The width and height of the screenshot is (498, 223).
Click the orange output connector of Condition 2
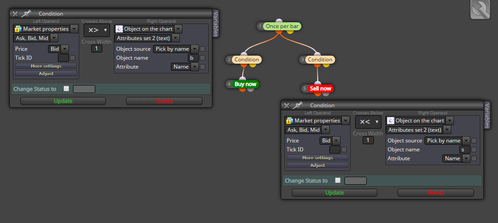click(x=243, y=65)
